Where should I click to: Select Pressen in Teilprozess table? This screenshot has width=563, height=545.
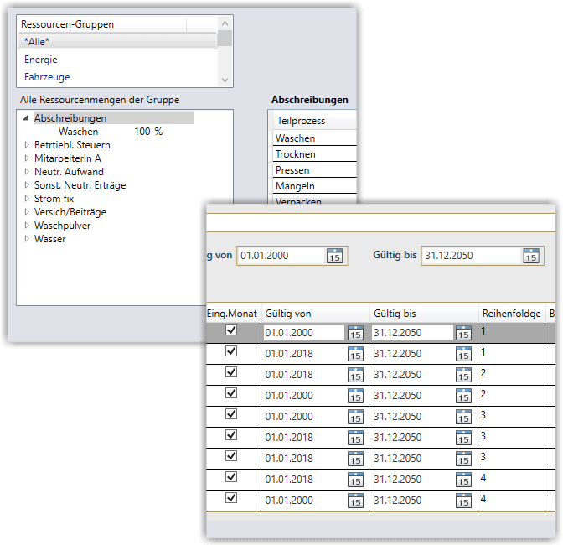tap(314, 170)
